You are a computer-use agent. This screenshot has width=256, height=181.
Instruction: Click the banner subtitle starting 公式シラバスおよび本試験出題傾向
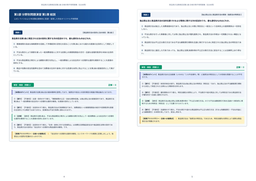click(46, 19)
